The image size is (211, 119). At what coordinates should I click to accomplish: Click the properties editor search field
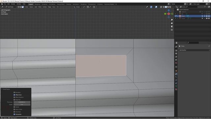coord(193,43)
